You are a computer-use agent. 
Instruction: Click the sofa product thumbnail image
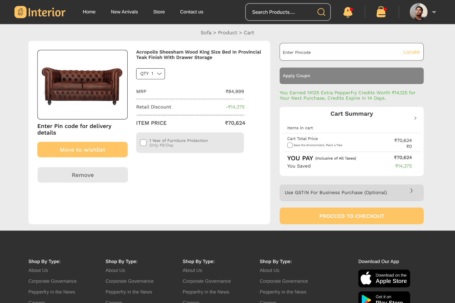pos(82,84)
